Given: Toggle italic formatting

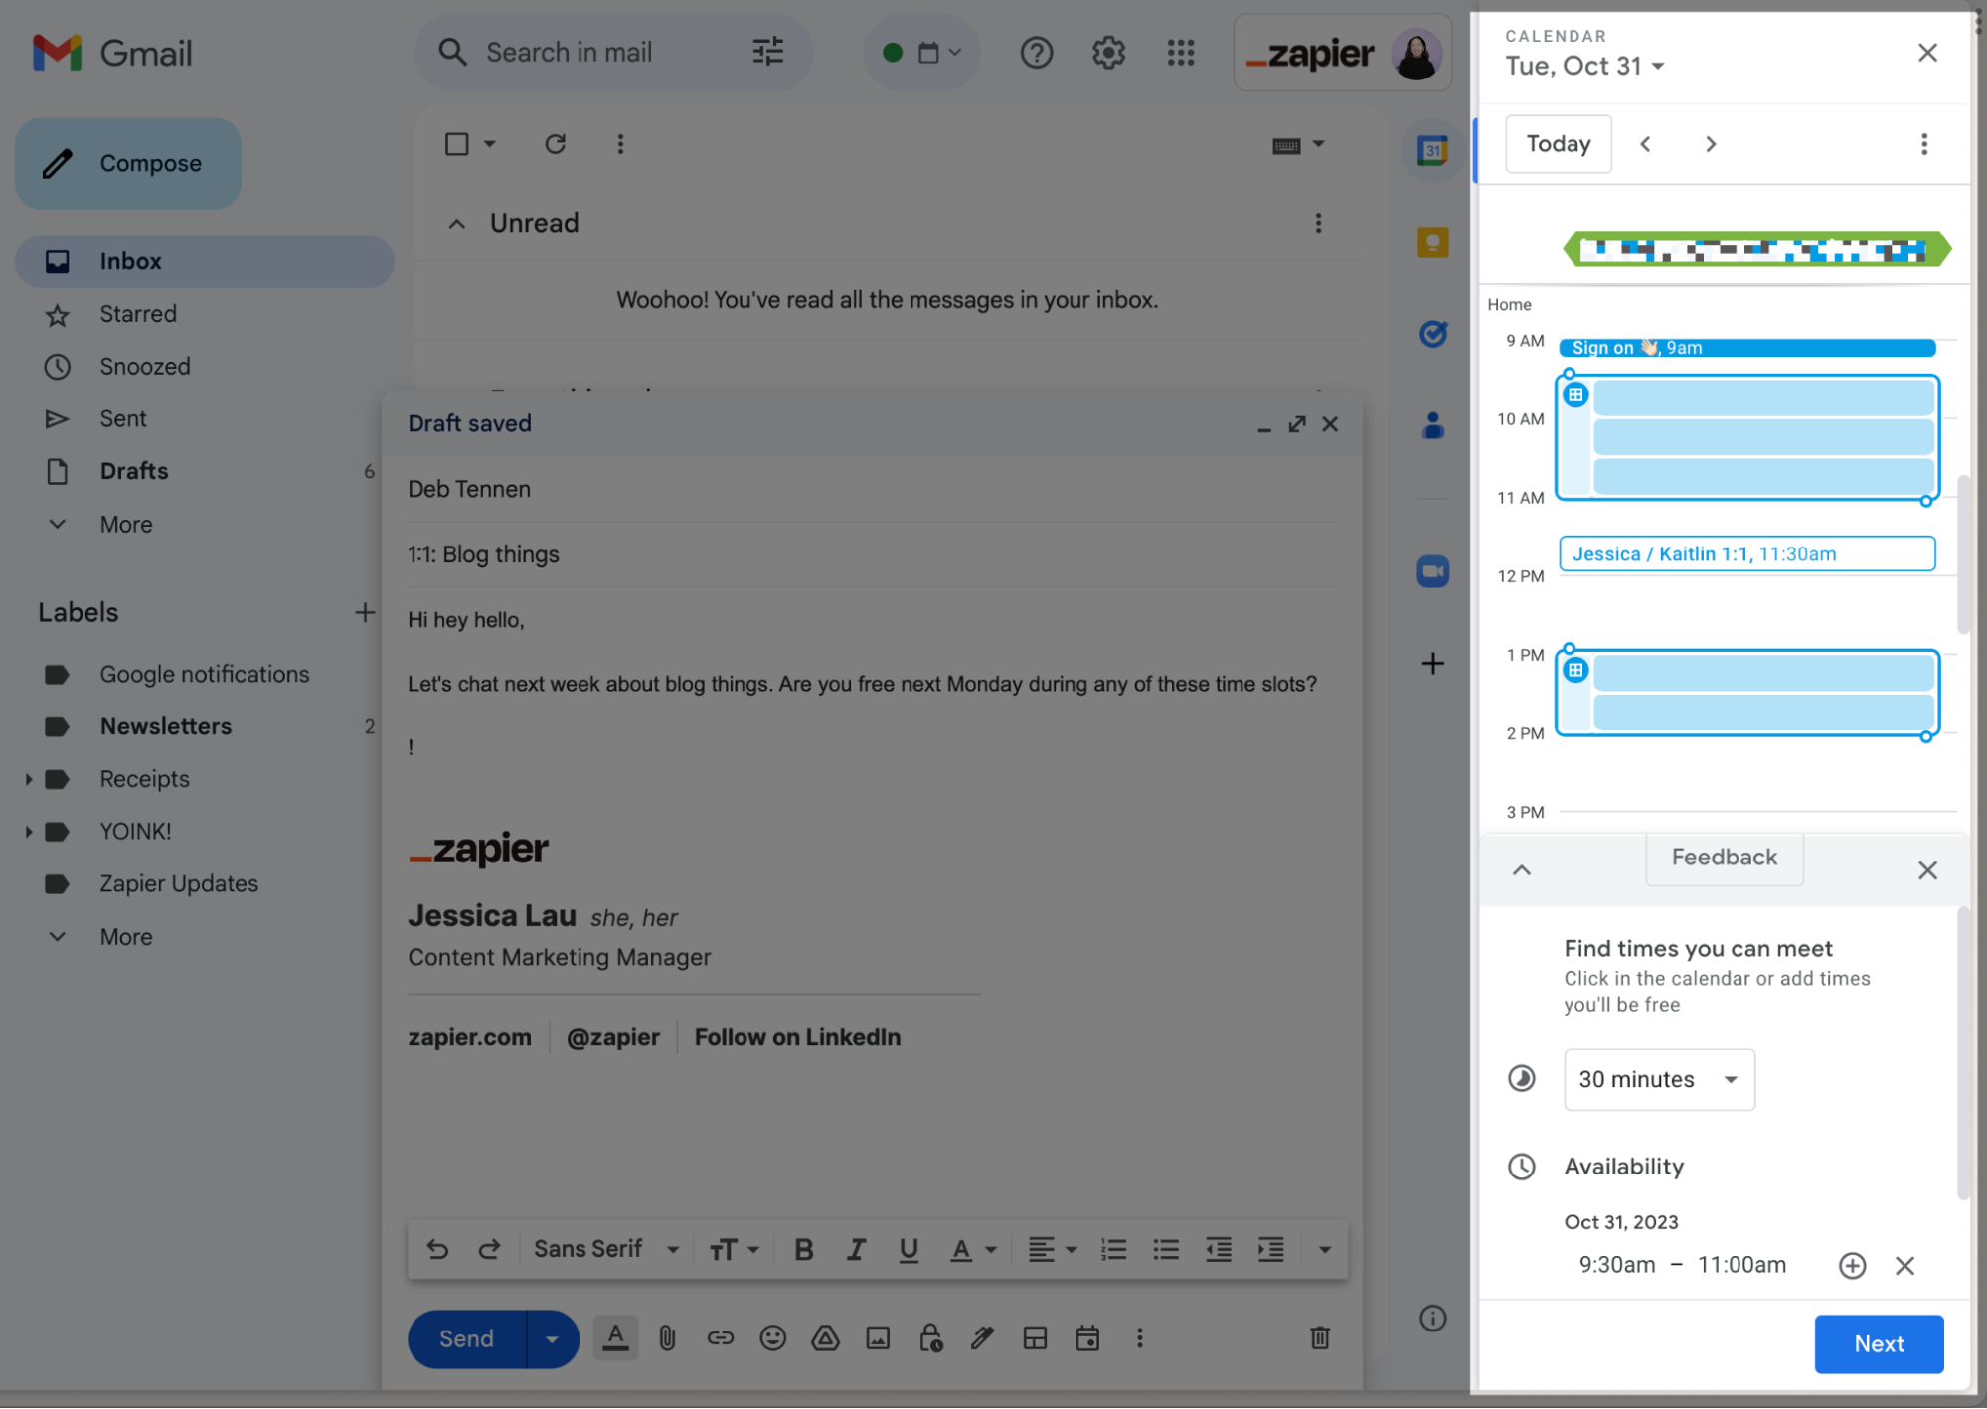Looking at the screenshot, I should coord(856,1250).
